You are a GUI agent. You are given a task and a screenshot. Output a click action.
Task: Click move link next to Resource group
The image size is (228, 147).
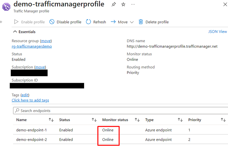[x=46, y=41]
